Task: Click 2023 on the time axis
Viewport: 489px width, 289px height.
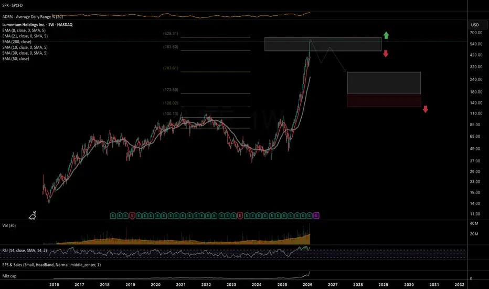Action: click(231, 284)
